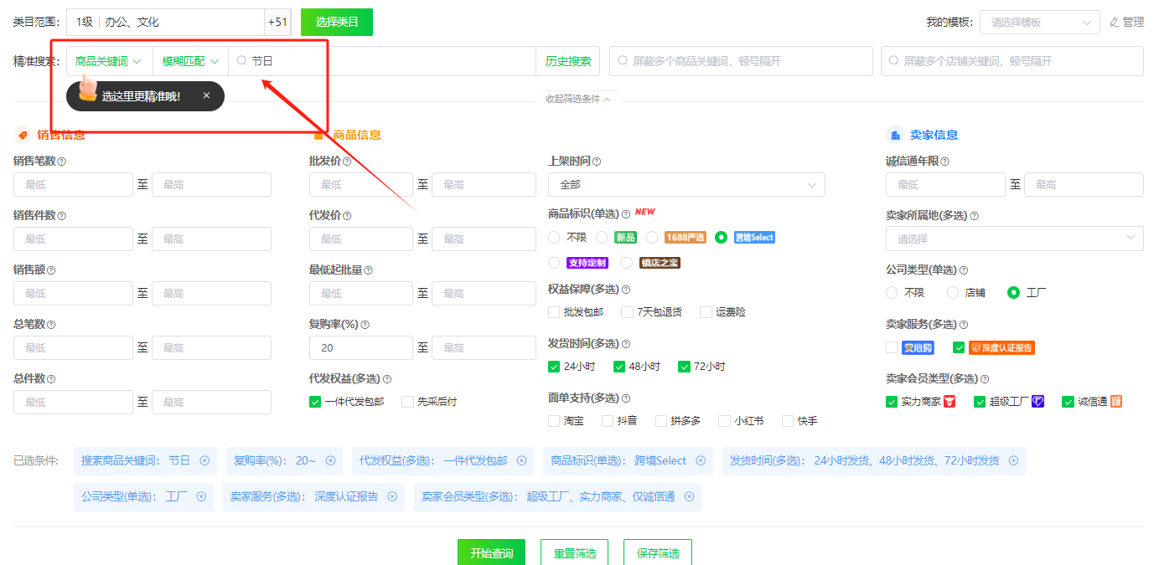Click the 销售信息 tag icon header
Screen dimensions: 1159x565
pos(23,134)
